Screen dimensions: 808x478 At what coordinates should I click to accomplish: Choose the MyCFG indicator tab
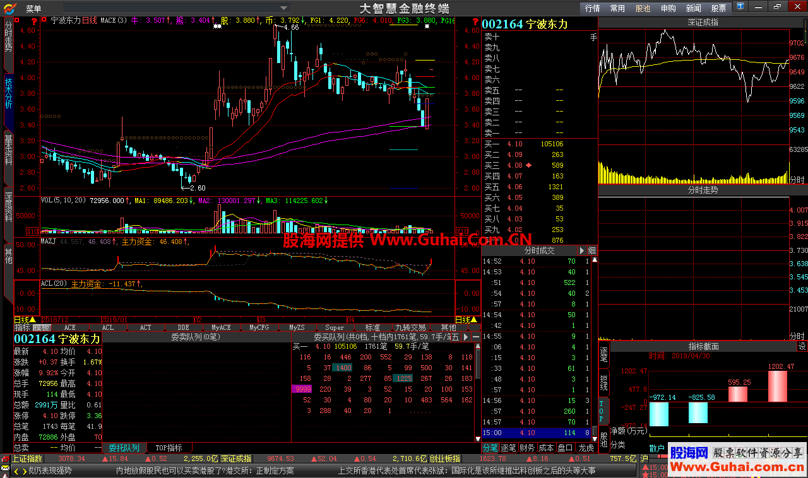tap(259, 328)
